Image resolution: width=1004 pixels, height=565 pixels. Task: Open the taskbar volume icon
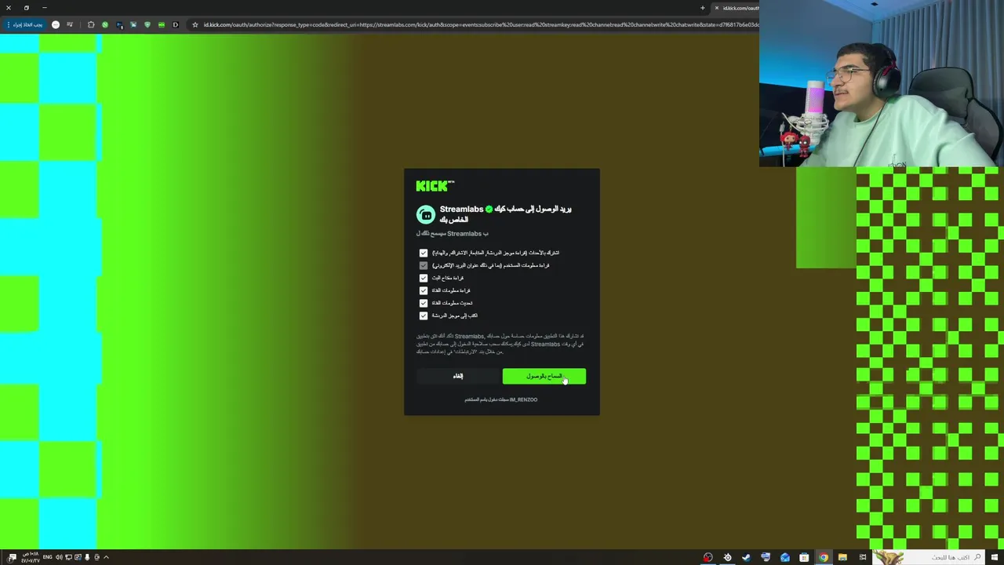pyautogui.click(x=59, y=557)
